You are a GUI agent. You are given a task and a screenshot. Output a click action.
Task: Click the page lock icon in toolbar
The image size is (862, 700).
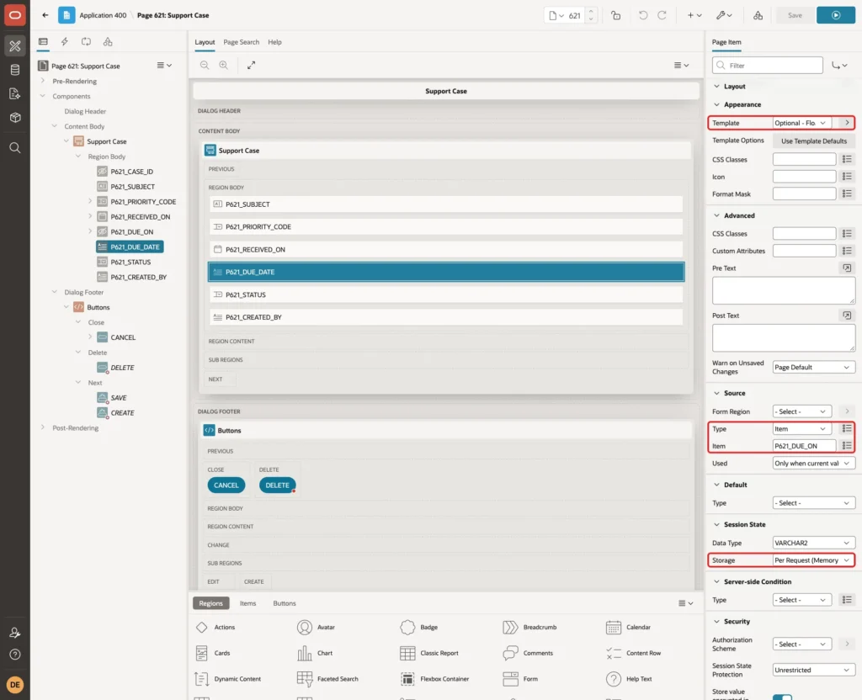click(x=615, y=15)
